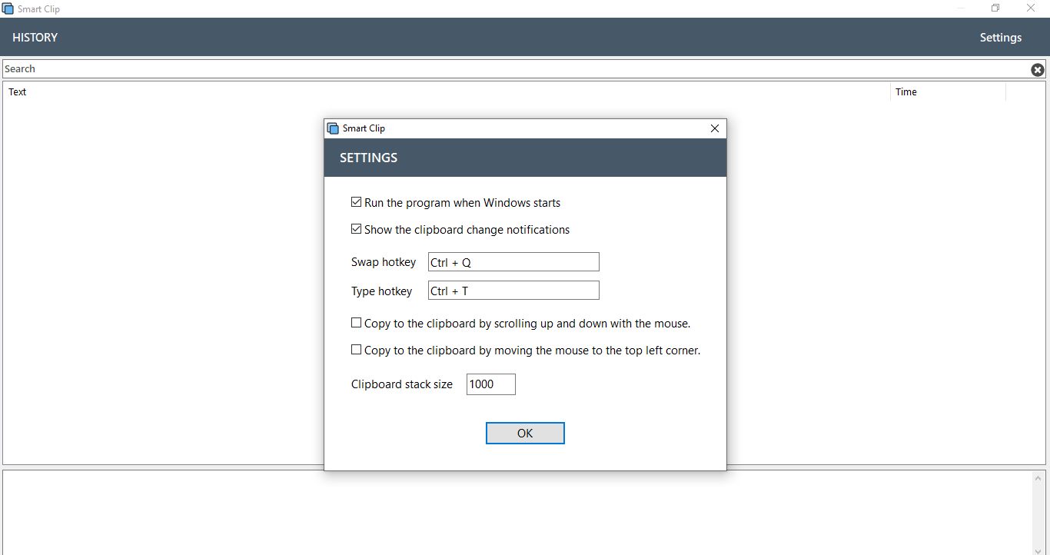Click the Smart Clip icon in the dialog title bar
Image resolution: width=1050 pixels, height=555 pixels.
click(333, 128)
